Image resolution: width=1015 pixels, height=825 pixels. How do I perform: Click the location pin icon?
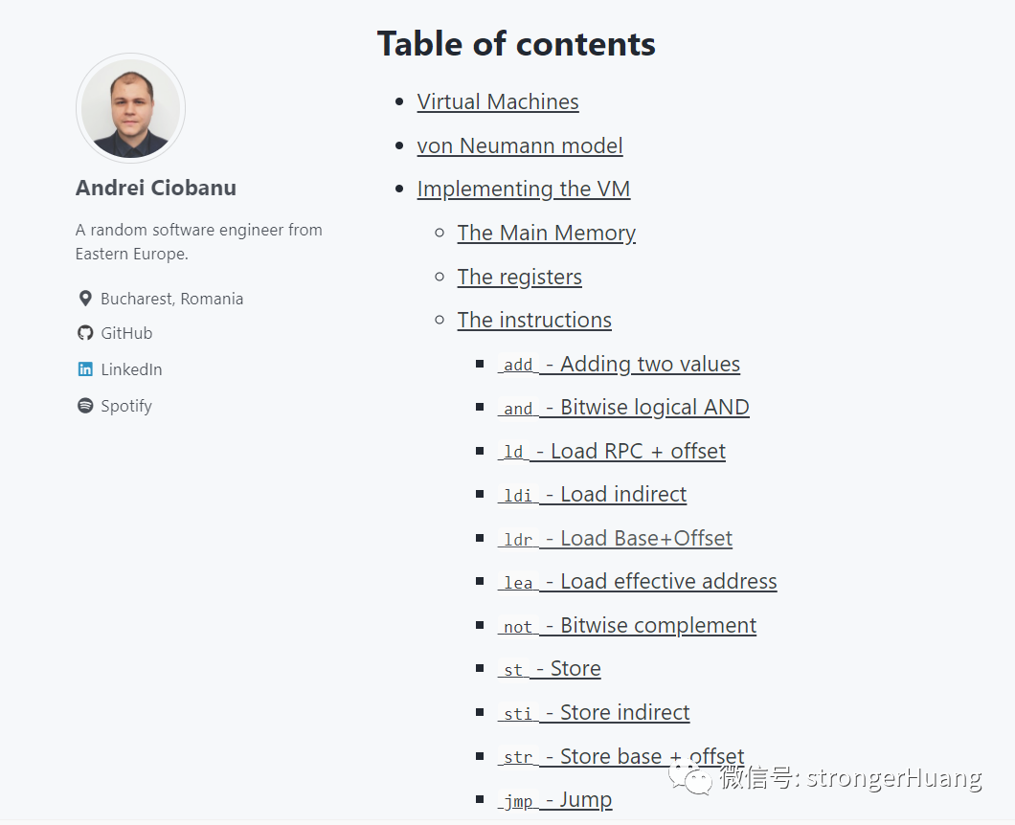point(85,299)
